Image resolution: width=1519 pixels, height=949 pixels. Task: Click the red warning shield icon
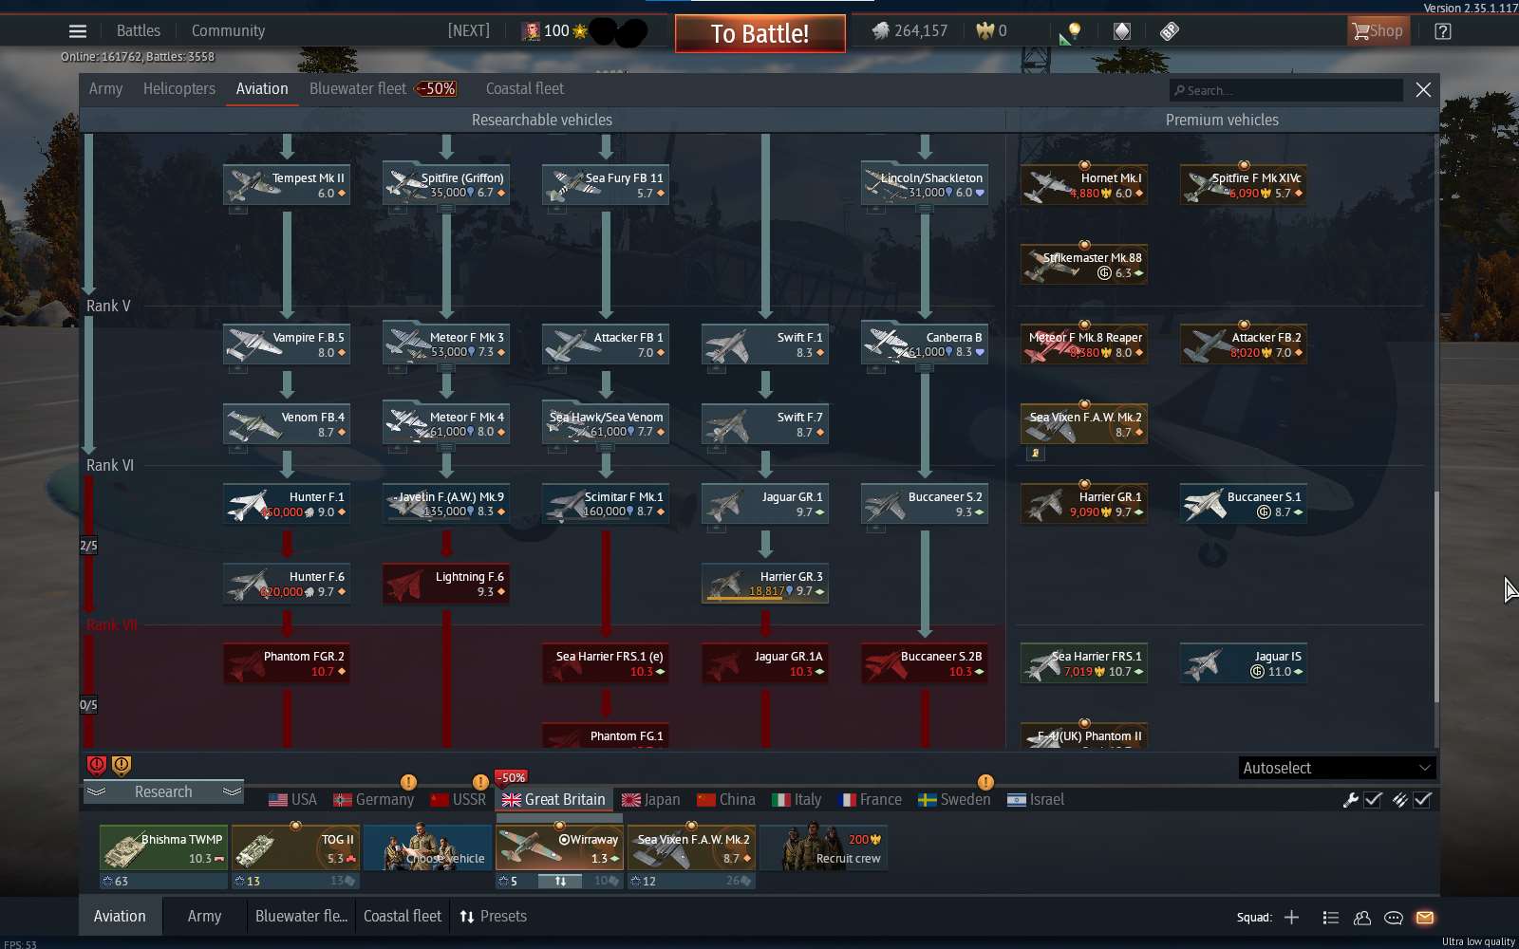(97, 765)
